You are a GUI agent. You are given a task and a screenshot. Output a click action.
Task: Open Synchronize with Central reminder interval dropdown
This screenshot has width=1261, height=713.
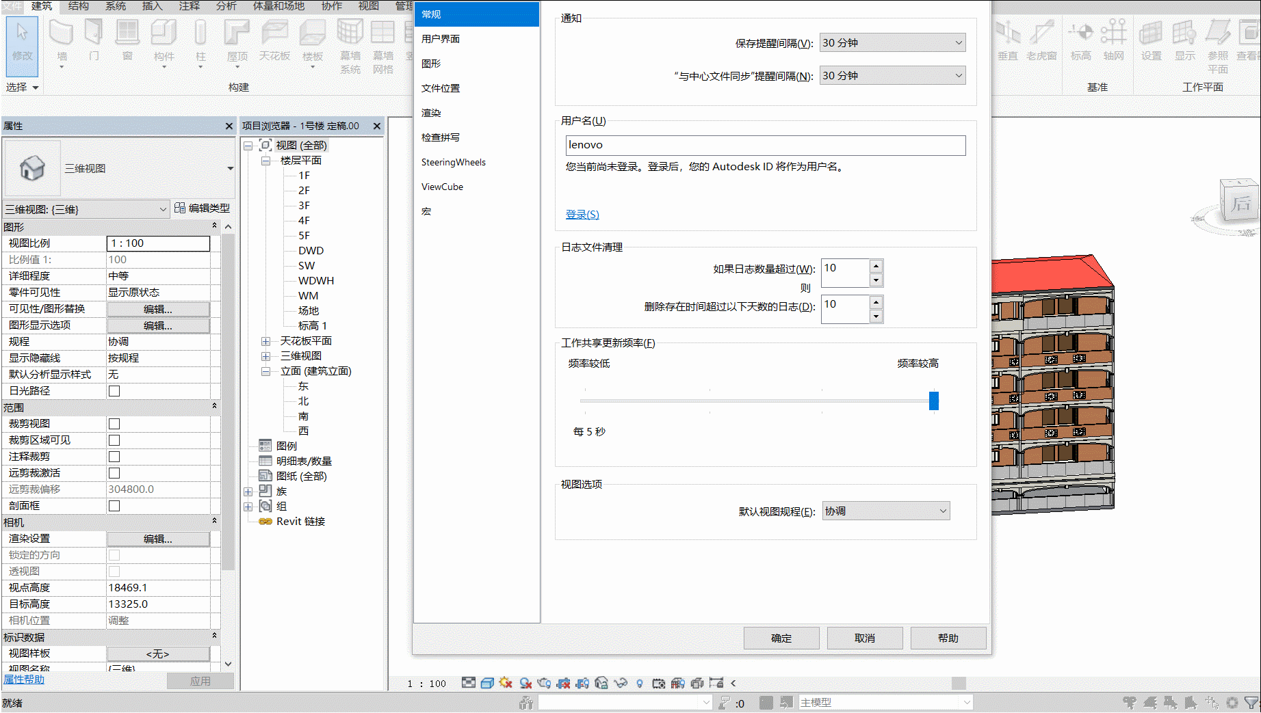tap(892, 75)
